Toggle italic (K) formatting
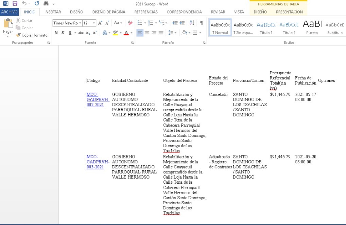Viewport: 346px width, 225px height. coord(63,33)
